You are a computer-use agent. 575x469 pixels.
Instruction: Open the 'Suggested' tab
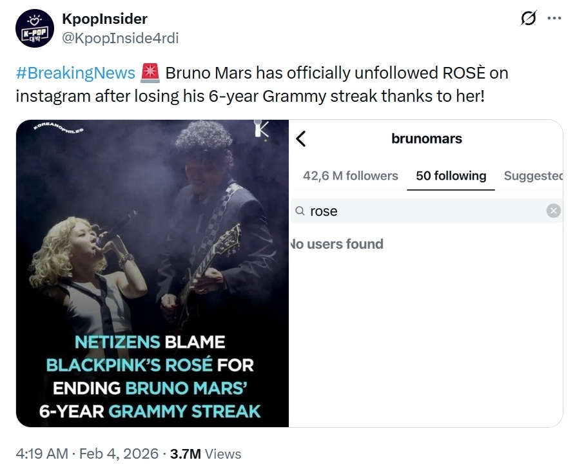pyautogui.click(x=533, y=176)
